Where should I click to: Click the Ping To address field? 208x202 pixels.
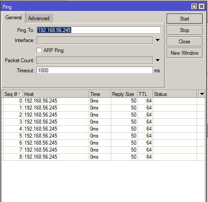click(99, 30)
